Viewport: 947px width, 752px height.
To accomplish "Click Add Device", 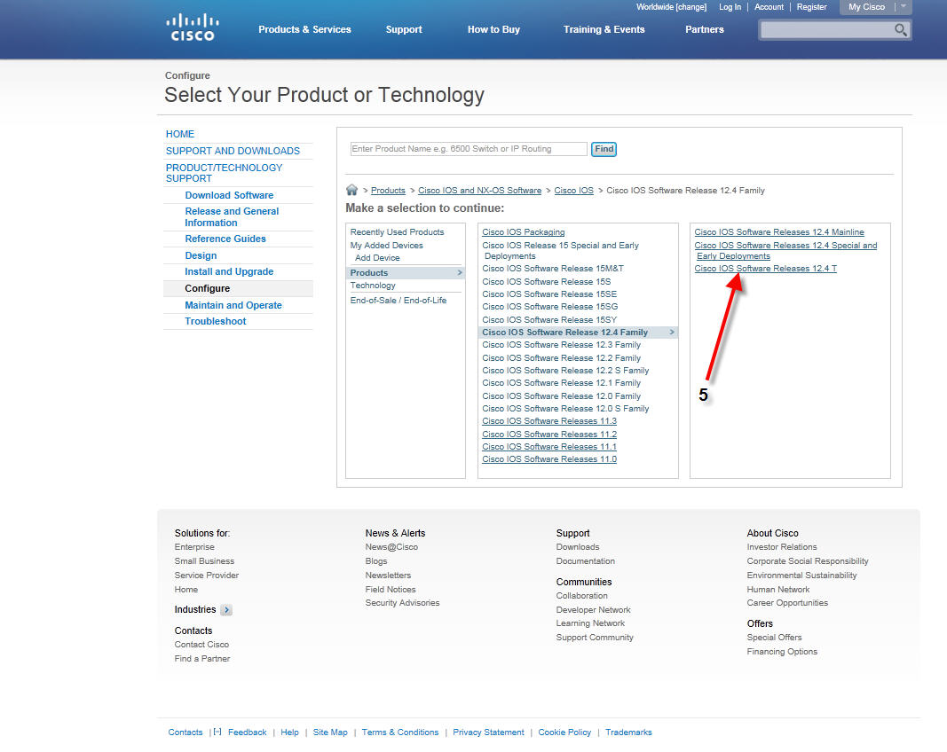I will coord(377,258).
